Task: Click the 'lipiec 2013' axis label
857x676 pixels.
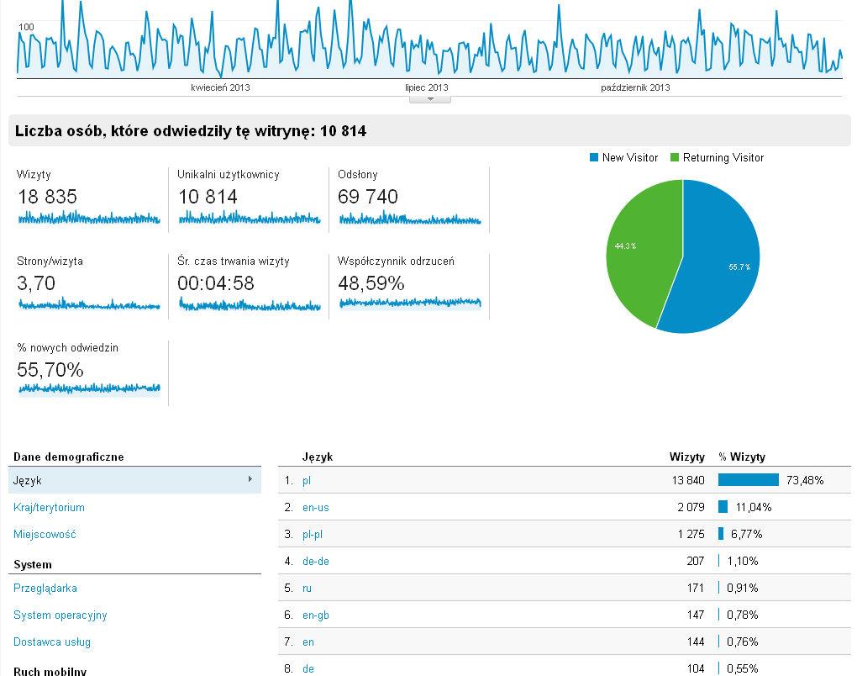Action: tap(426, 87)
